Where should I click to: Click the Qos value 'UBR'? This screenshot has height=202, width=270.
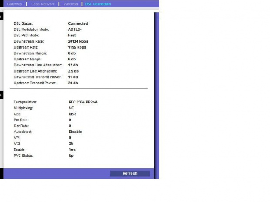point(72,114)
